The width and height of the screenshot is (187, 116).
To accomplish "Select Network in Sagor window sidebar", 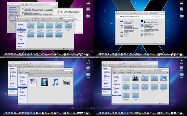I will pyautogui.click(x=21, y=46).
